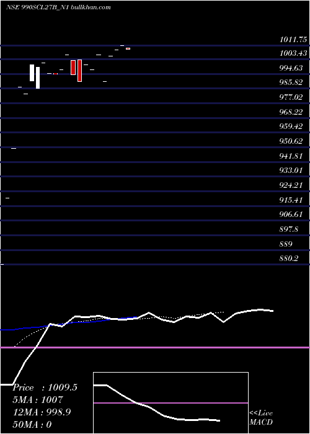This screenshot has width=310, height=434.
Task: Click the 994.63 price axis label
Action: pos(291,68)
